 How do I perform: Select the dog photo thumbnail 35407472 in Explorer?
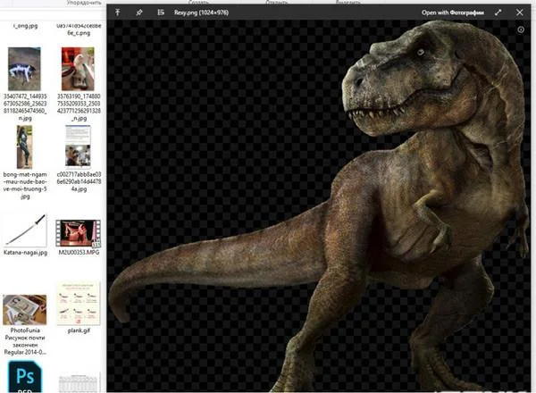tap(24, 69)
